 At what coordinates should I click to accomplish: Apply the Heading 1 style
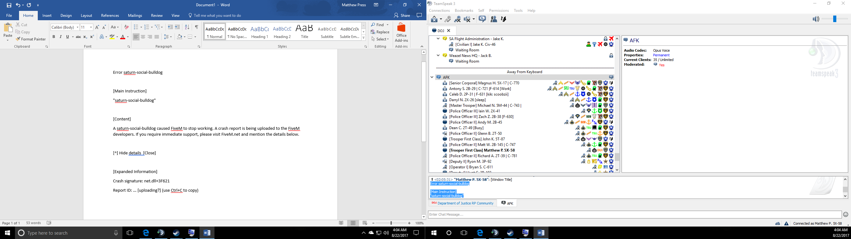(260, 32)
